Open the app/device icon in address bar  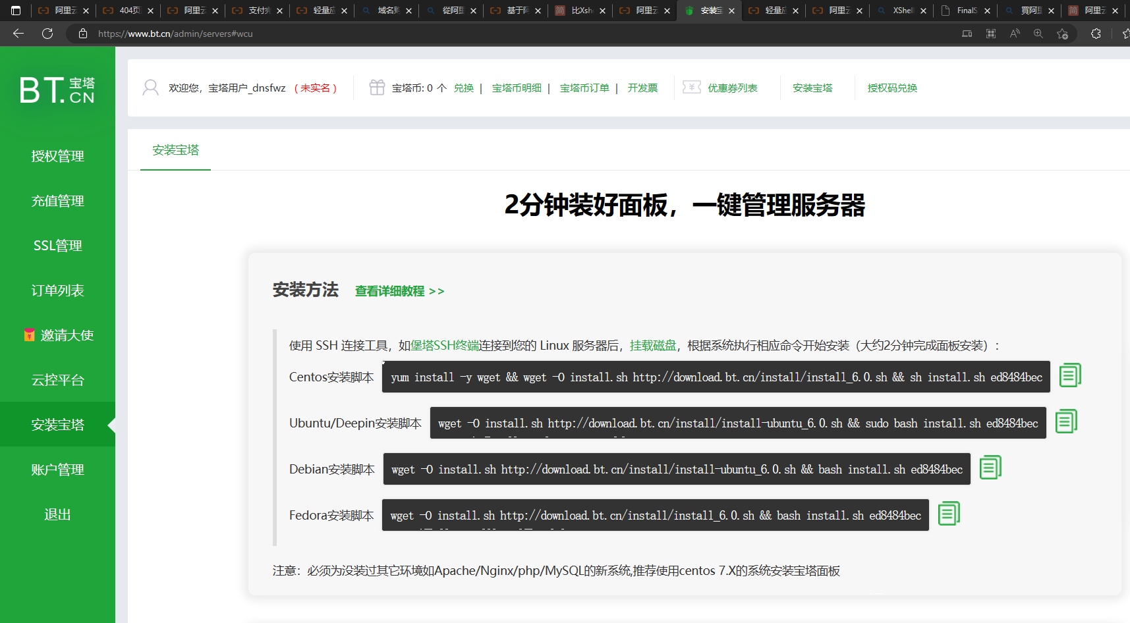point(967,34)
